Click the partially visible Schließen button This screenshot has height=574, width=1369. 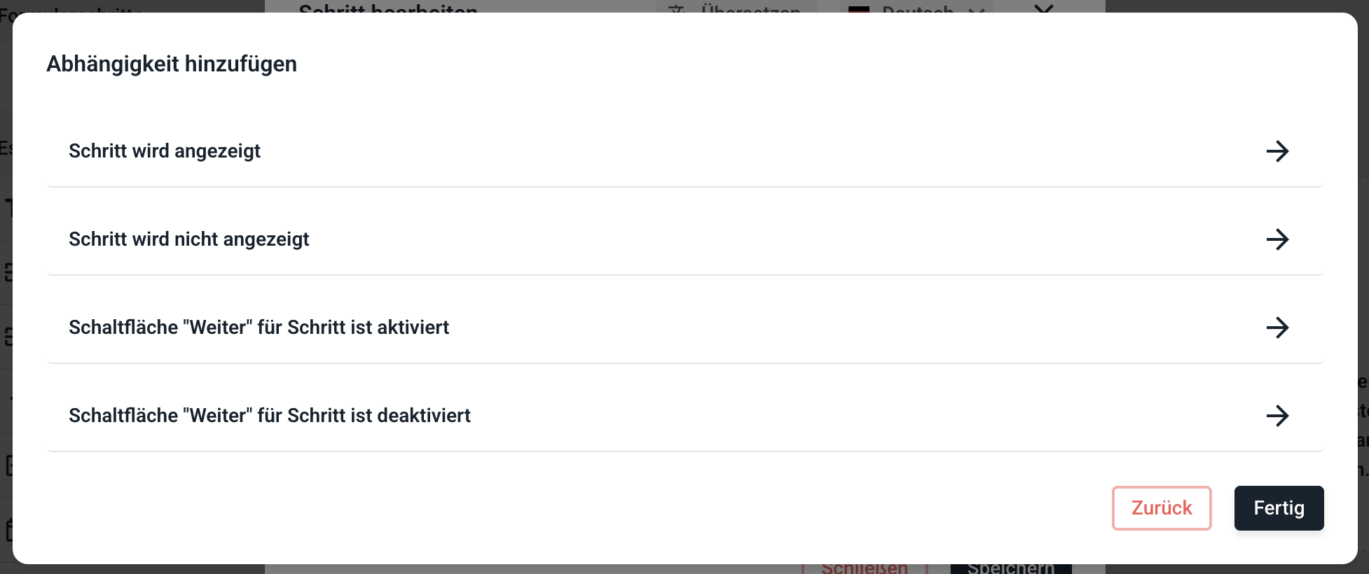pyautogui.click(x=865, y=568)
